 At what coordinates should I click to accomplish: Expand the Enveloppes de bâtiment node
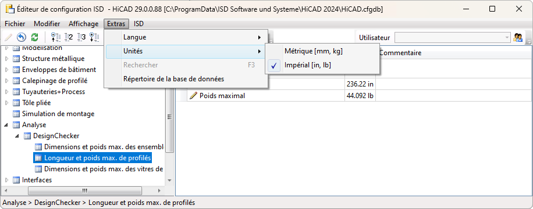pos(6,70)
